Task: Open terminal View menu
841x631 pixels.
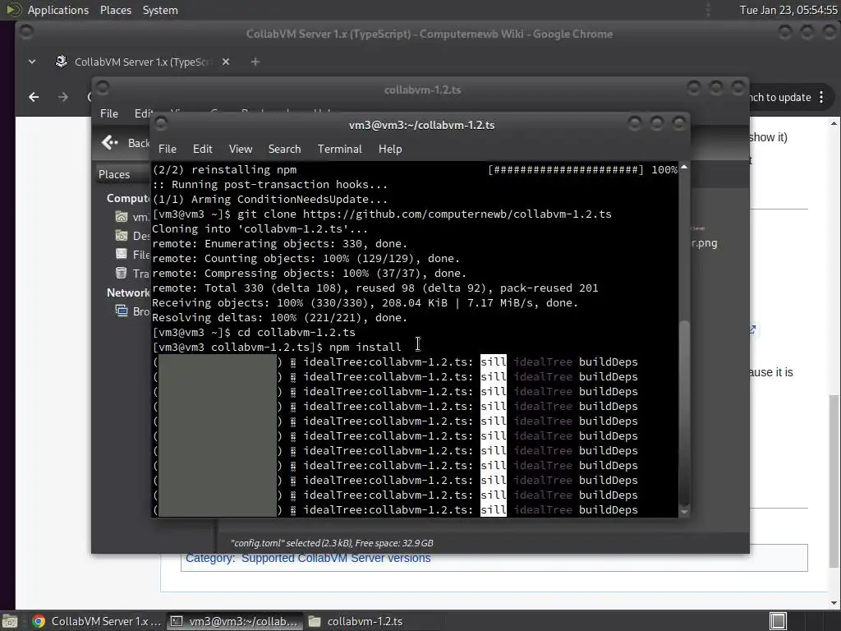Action: coord(241,149)
